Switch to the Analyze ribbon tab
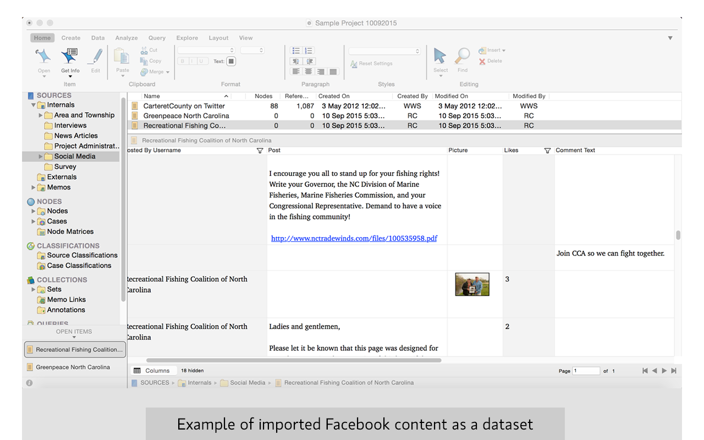 click(x=127, y=38)
